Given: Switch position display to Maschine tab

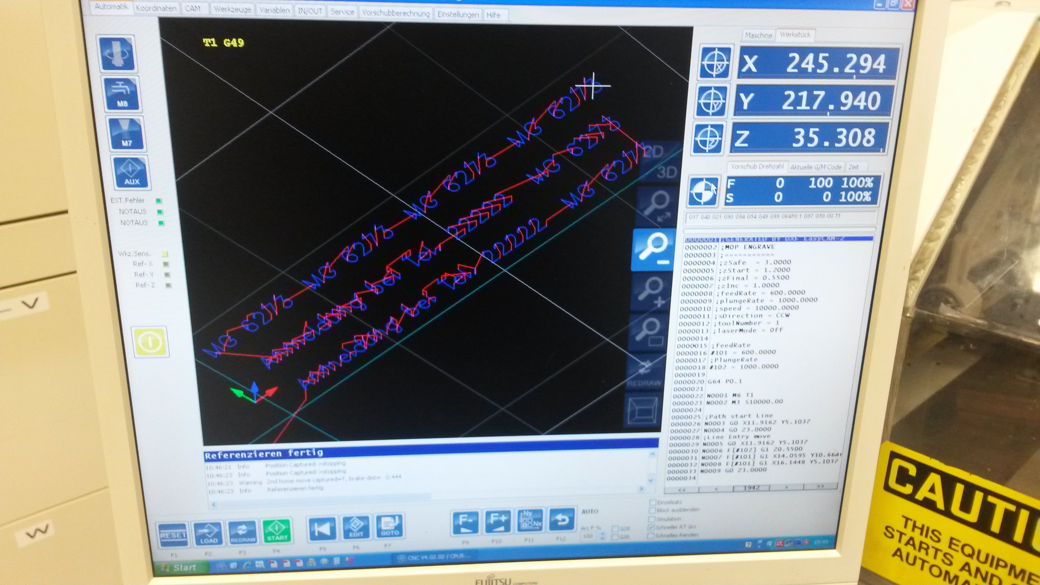Looking at the screenshot, I should tap(758, 35).
